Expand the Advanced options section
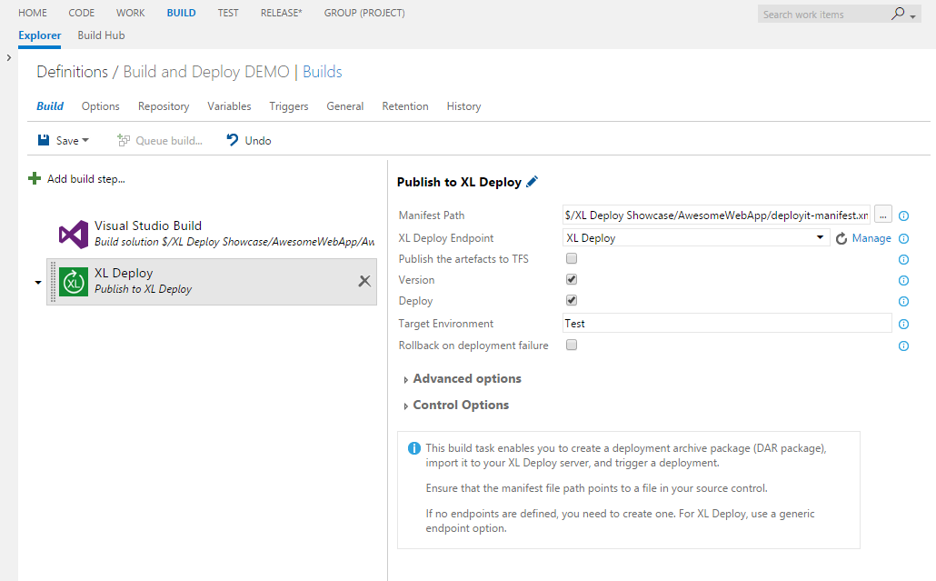The image size is (936, 581). click(x=466, y=379)
